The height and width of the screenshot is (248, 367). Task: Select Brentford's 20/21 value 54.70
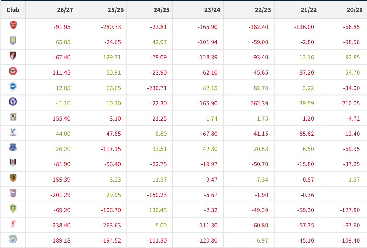click(353, 72)
